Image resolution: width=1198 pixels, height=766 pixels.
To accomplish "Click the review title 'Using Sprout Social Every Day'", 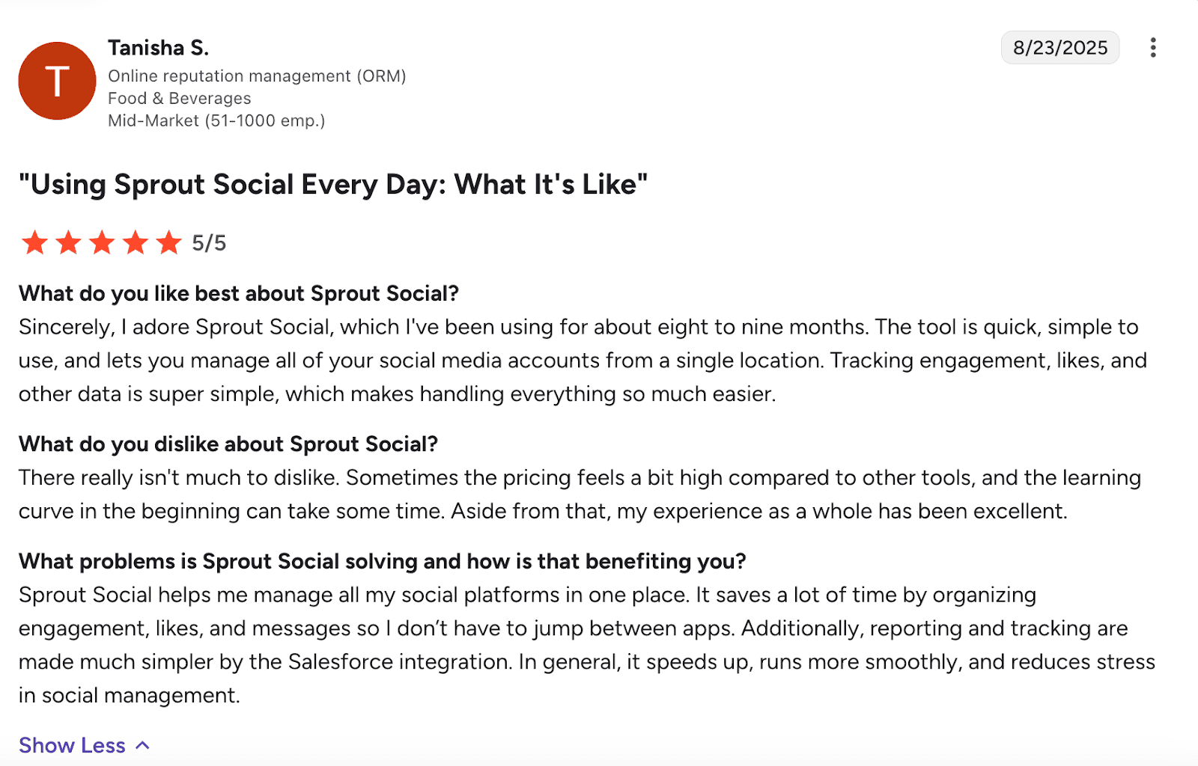I will (333, 184).
